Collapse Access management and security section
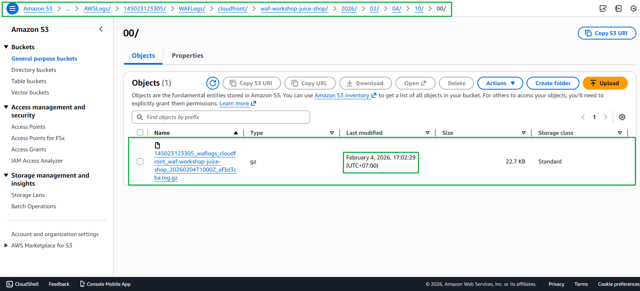 coord(6,107)
